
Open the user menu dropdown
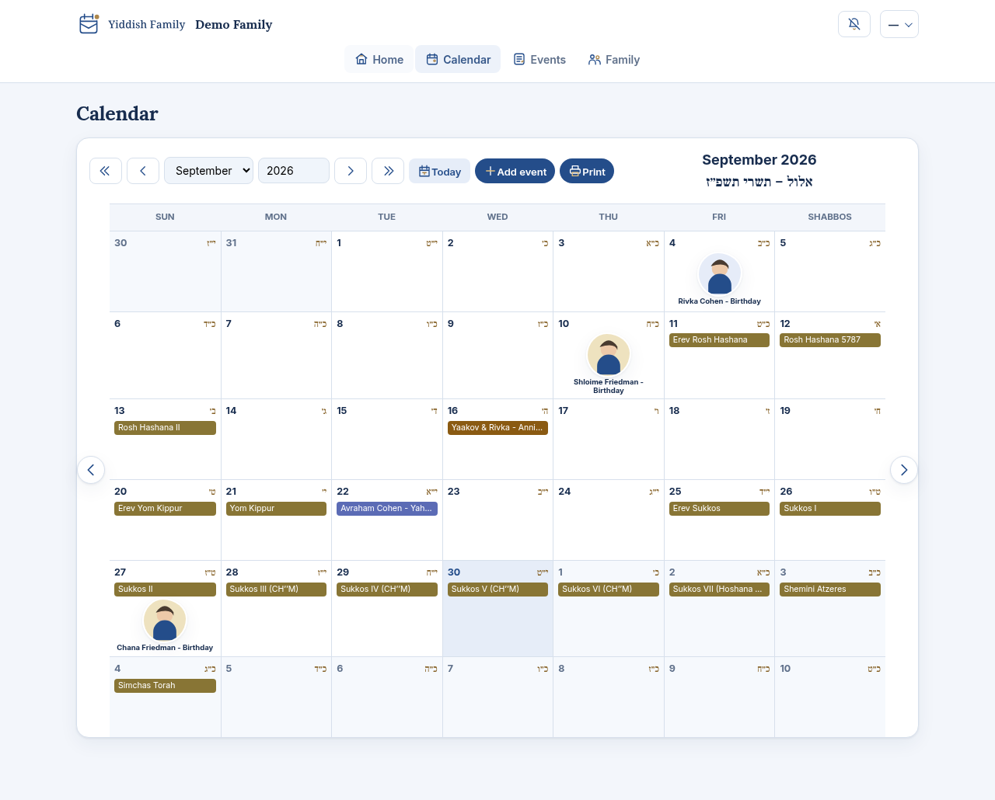click(x=899, y=24)
